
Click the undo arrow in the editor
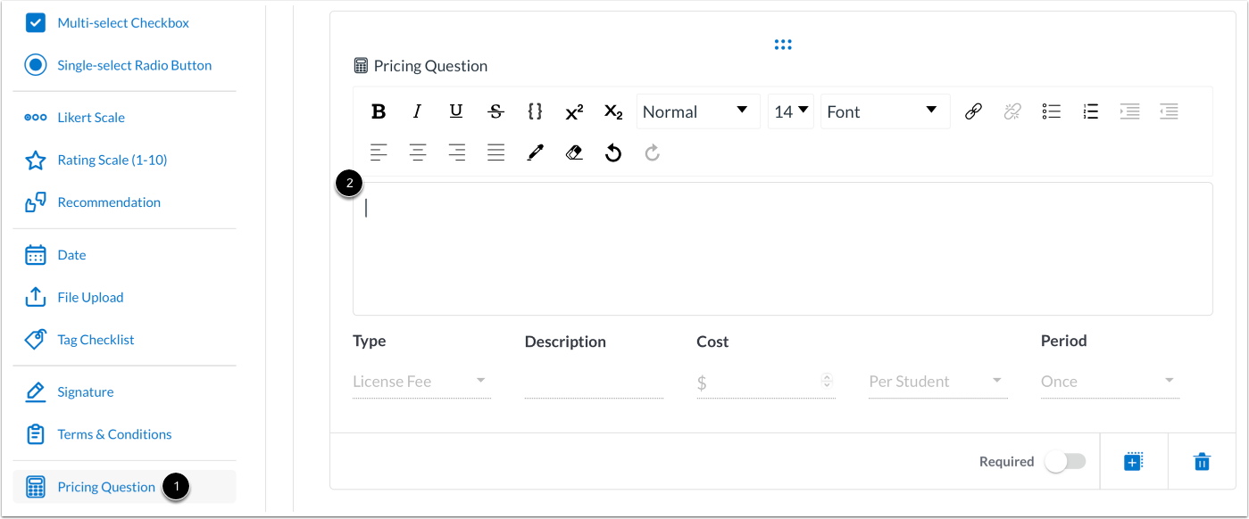click(x=612, y=152)
